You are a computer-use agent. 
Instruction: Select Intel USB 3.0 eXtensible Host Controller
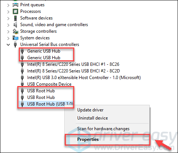(x=84, y=78)
